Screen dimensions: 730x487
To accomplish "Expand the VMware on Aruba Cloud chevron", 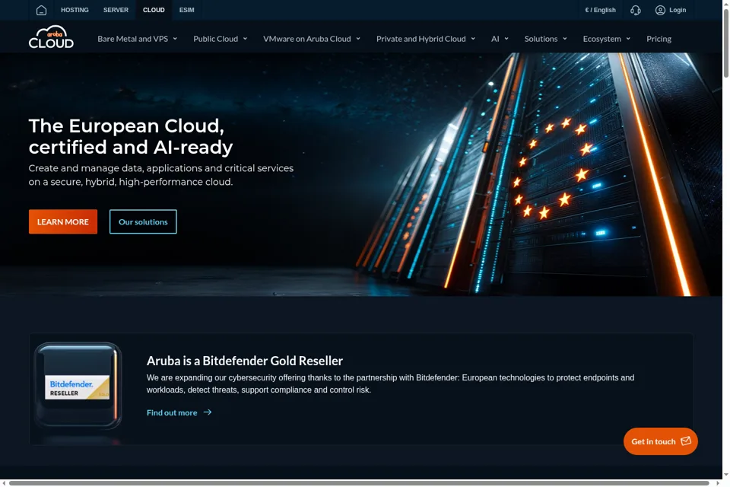I will (x=358, y=39).
